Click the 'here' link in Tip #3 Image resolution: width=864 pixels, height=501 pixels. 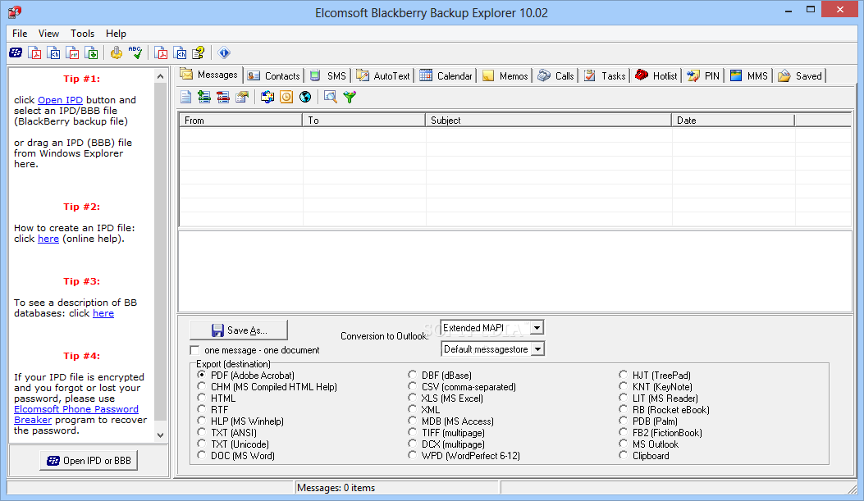click(x=103, y=313)
